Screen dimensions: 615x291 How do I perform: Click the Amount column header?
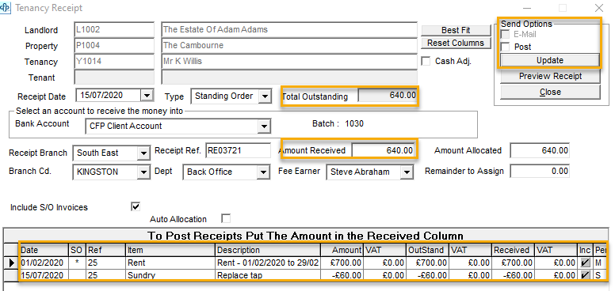pyautogui.click(x=342, y=250)
